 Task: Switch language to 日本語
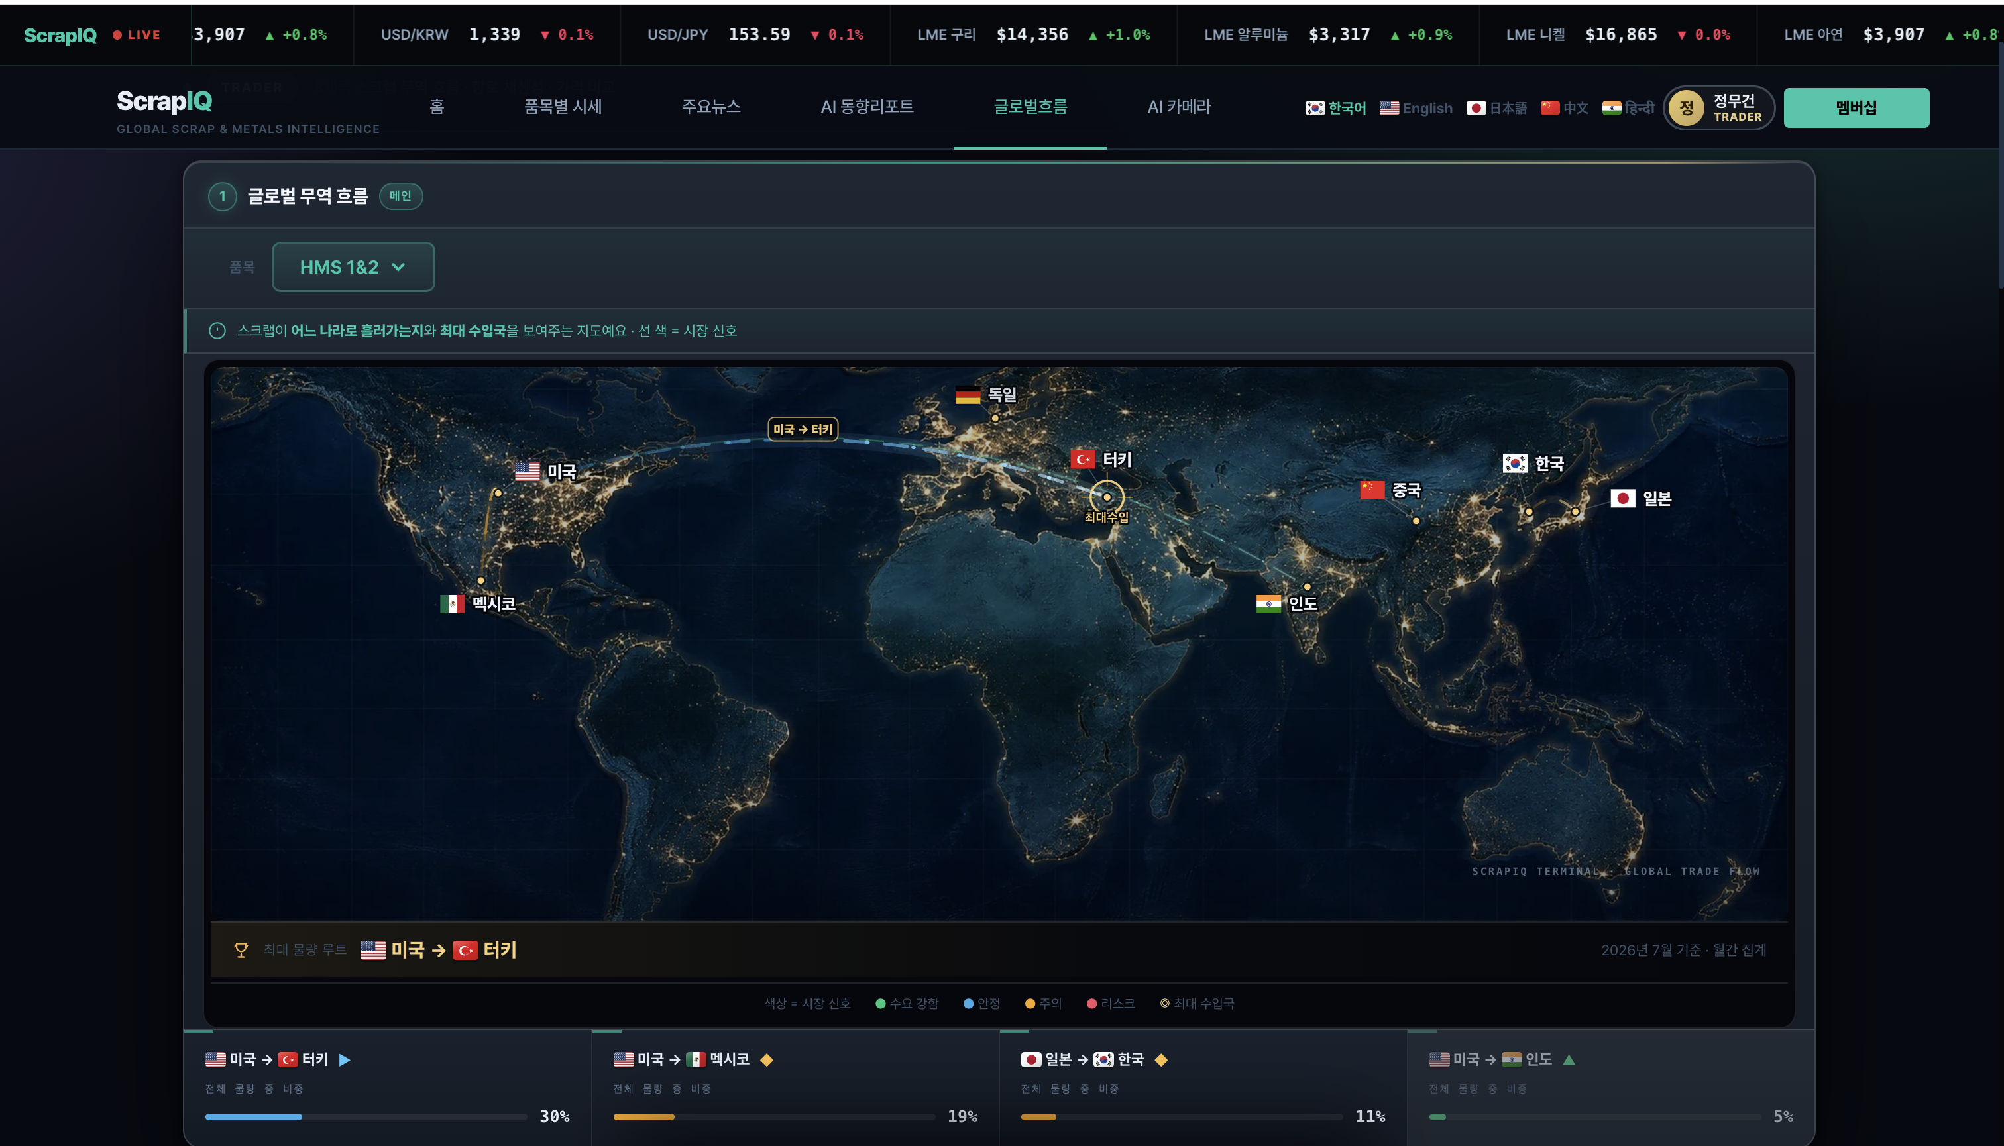click(1496, 108)
